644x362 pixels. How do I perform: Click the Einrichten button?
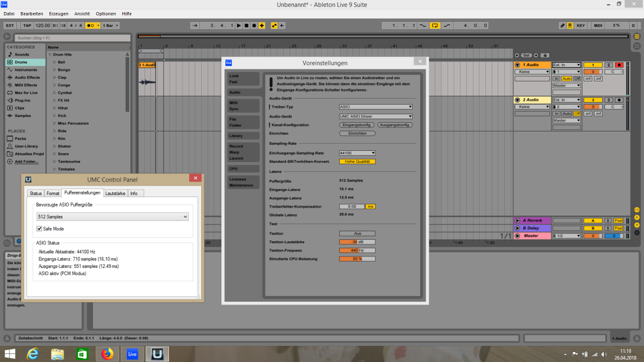pyautogui.click(x=357, y=133)
